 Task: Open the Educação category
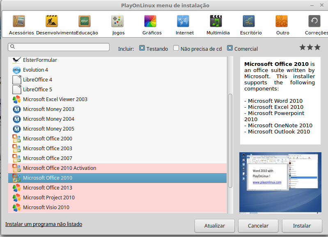tap(84, 24)
